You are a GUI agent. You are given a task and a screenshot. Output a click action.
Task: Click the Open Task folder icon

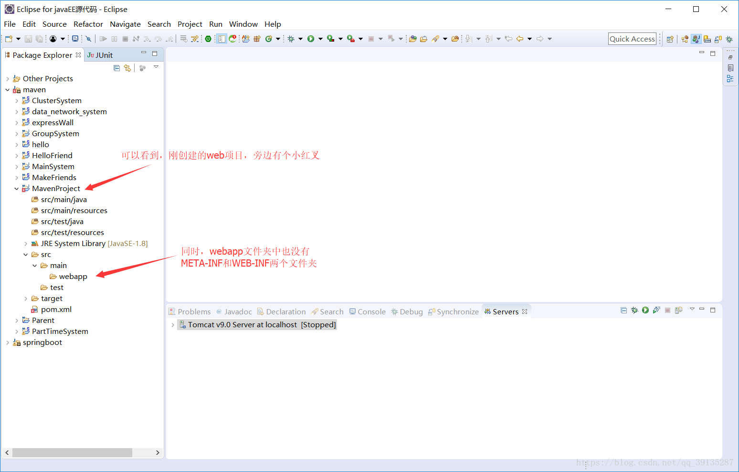click(x=423, y=39)
